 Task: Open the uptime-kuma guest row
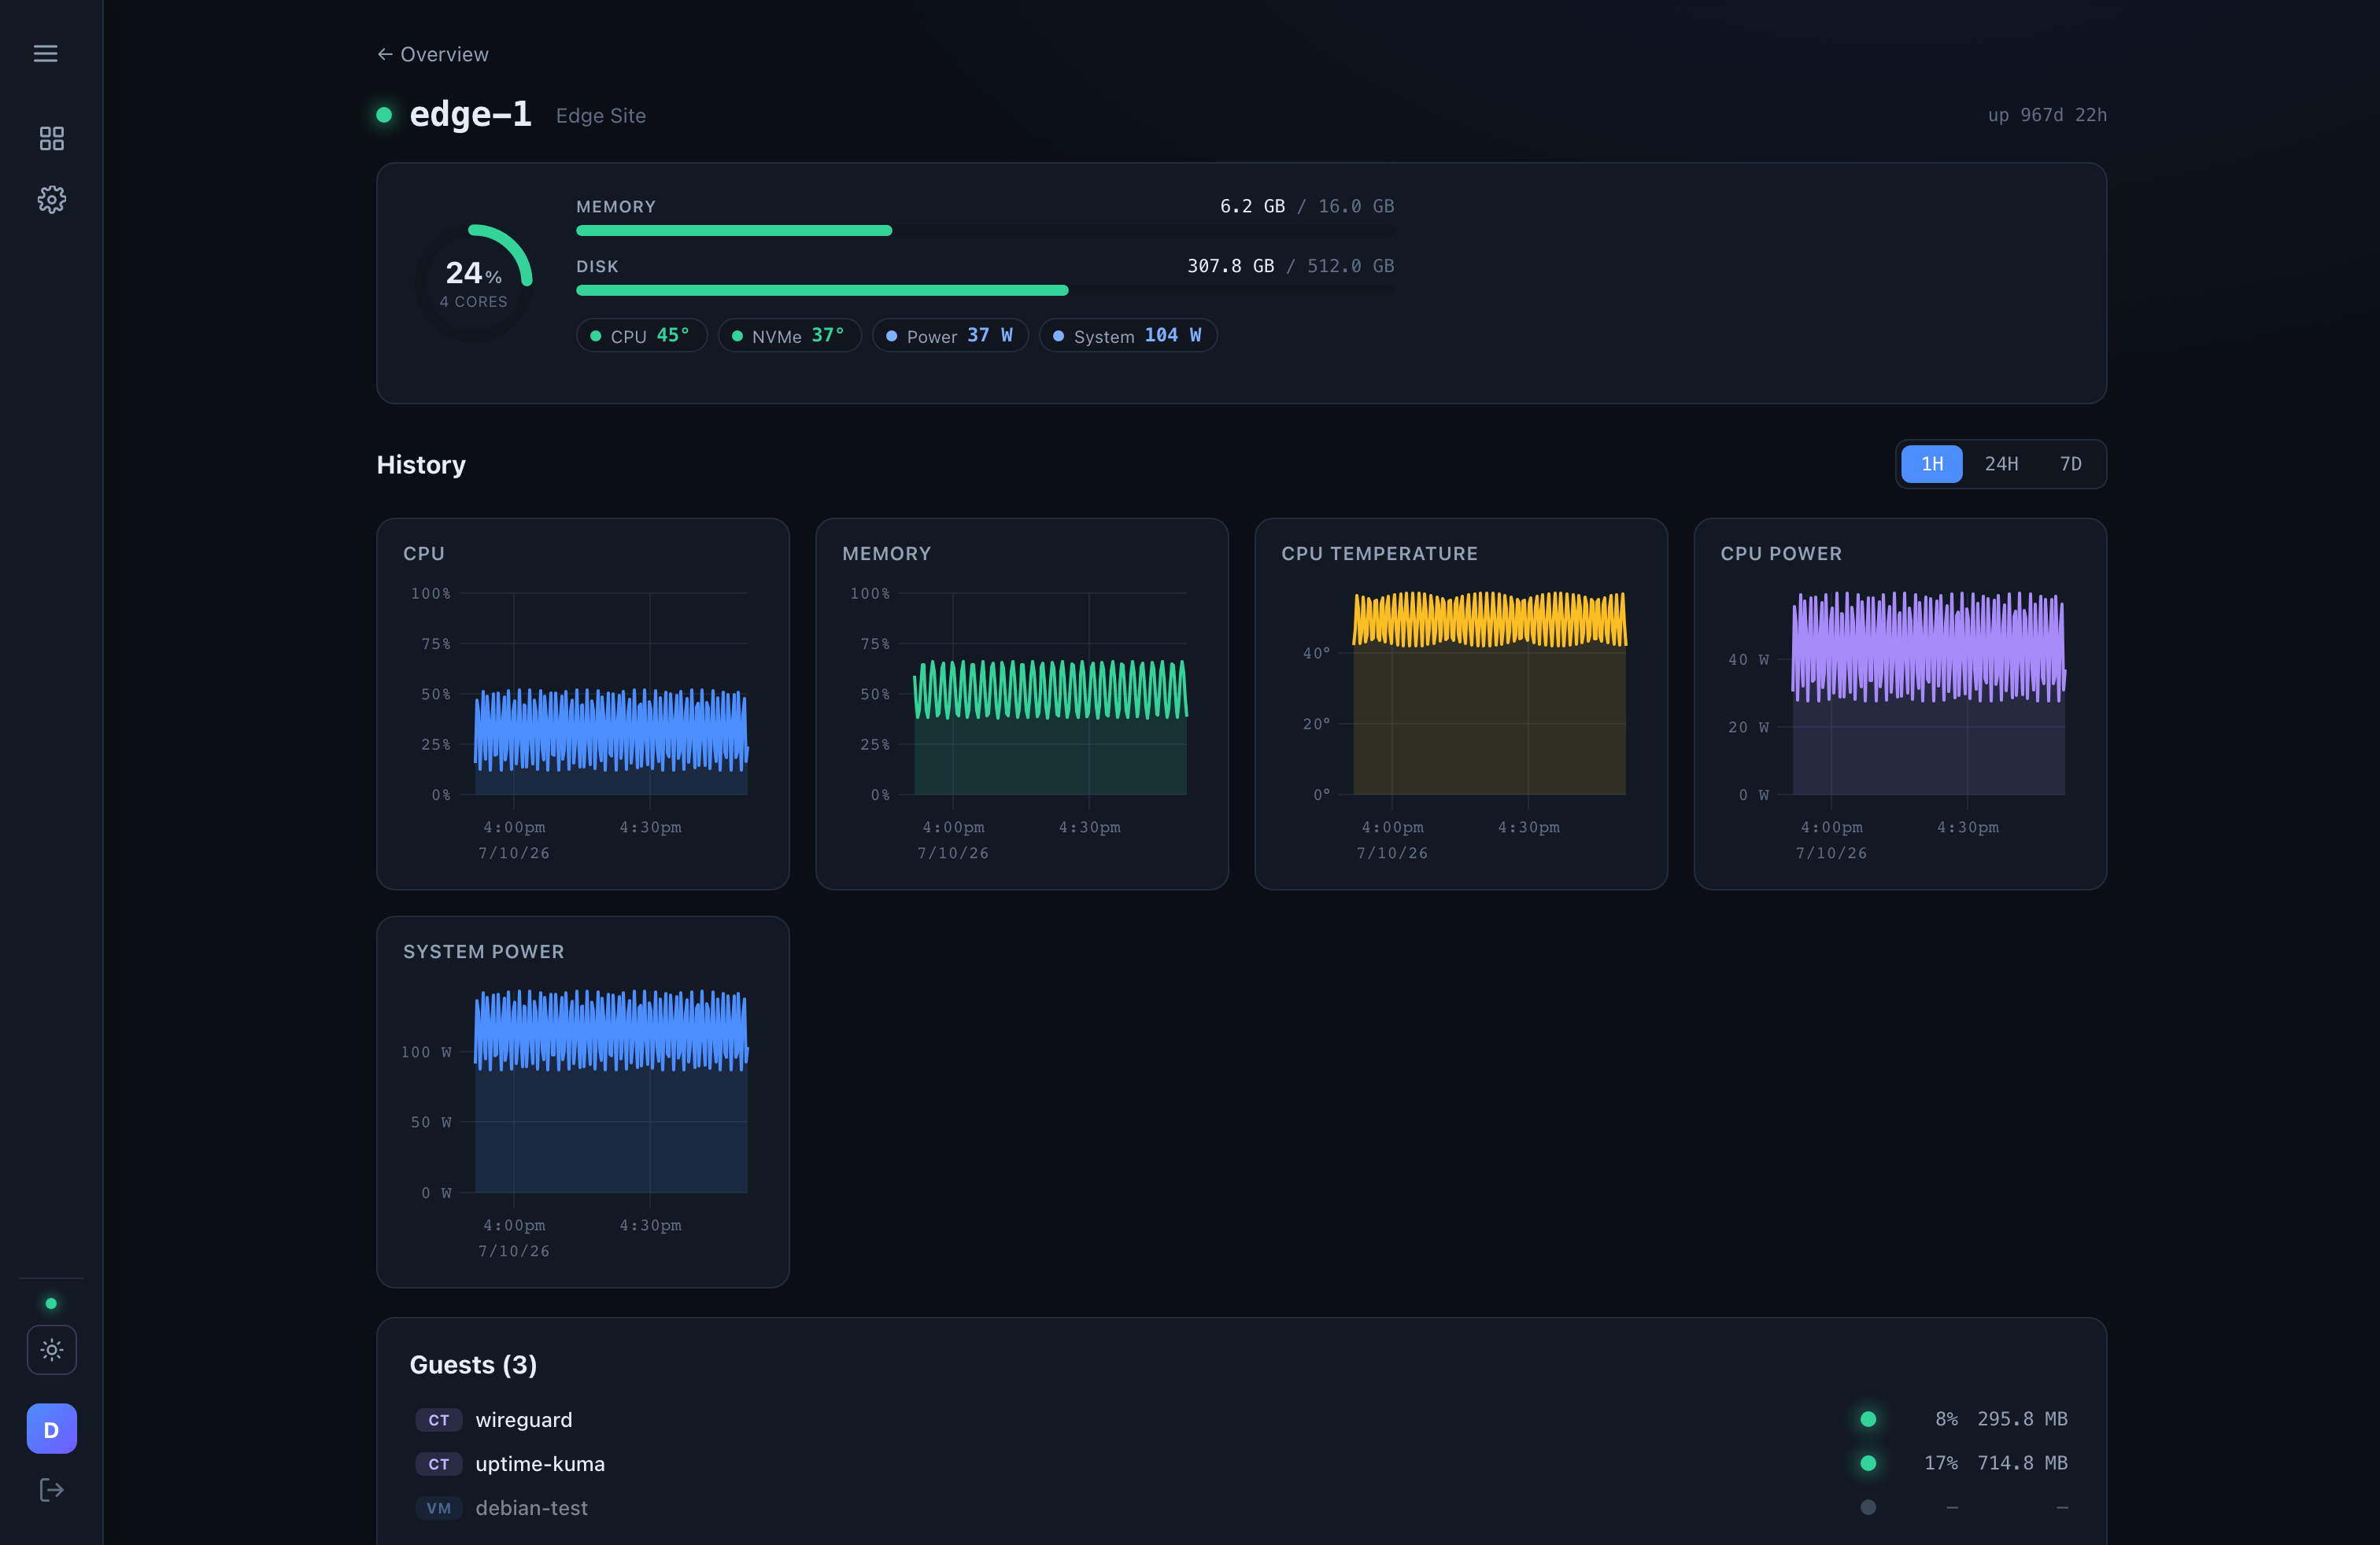point(1241,1463)
